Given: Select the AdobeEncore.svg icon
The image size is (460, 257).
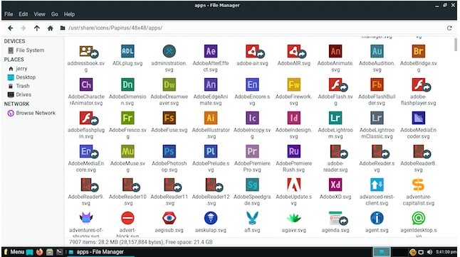Looking at the screenshot, I should [x=252, y=84].
